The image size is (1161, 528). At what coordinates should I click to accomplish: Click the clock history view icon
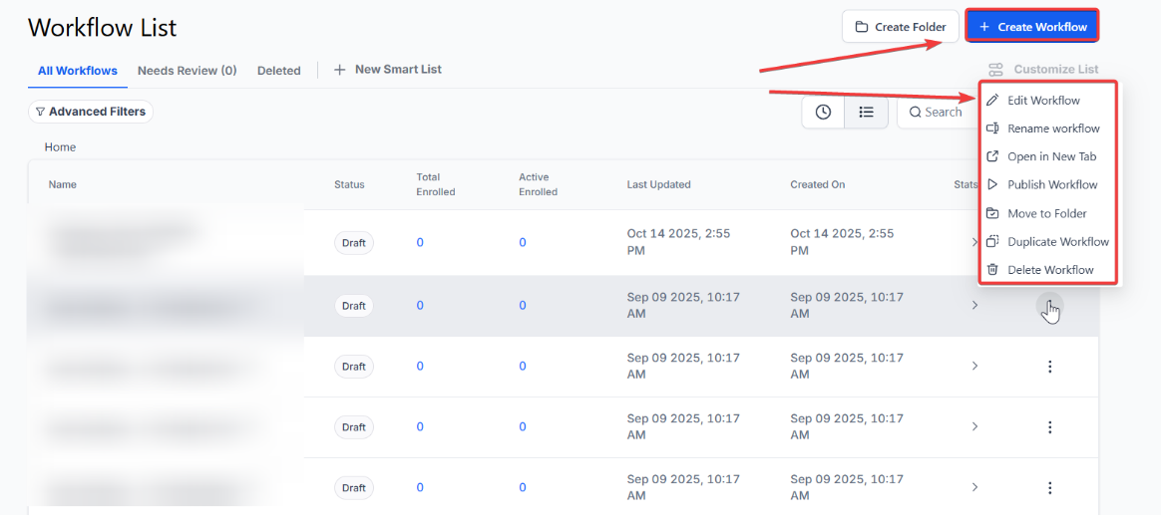[x=823, y=113]
